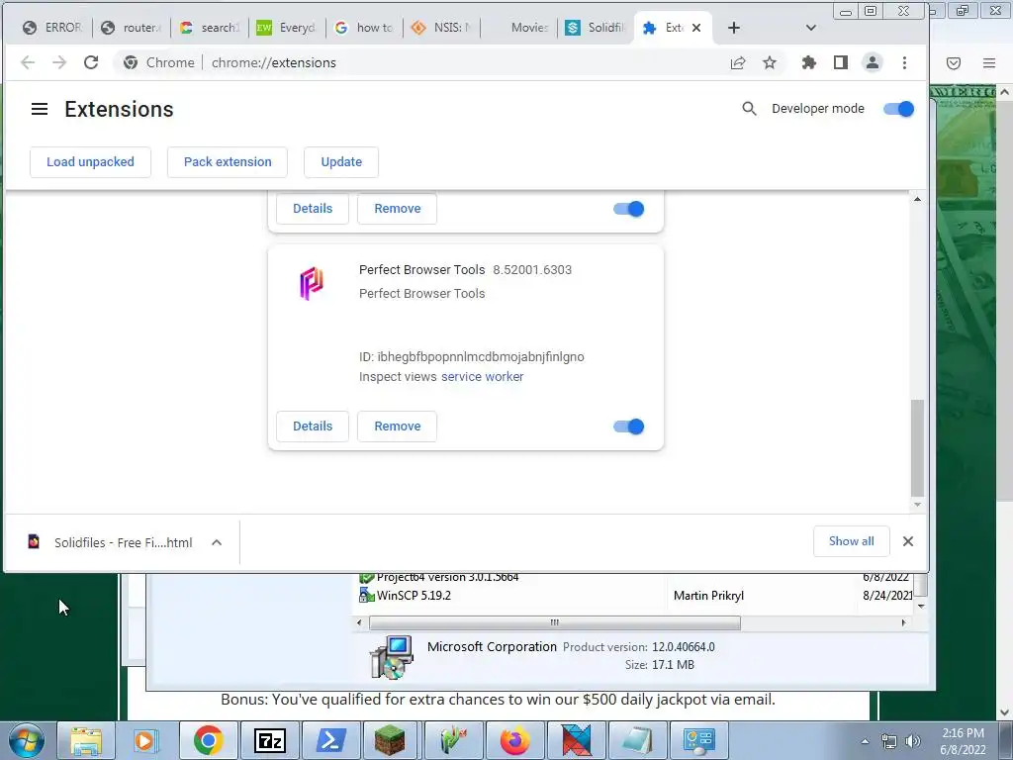Viewport: 1013px width, 760px height.
Task: Switch to the ERROR tab
Action: [52, 28]
